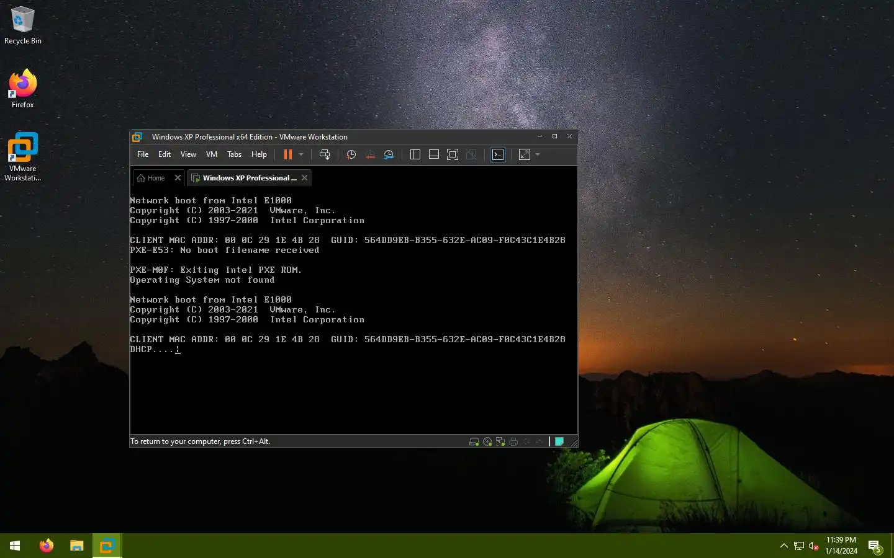Take a snapshot of this virtual machine
This screenshot has height=558, width=894.
click(x=351, y=154)
